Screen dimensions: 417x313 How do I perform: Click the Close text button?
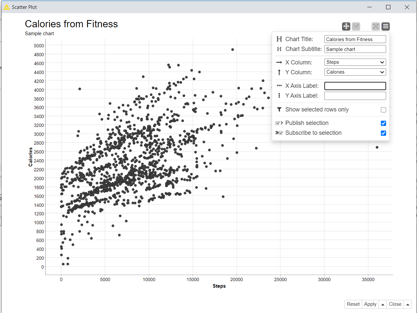pyautogui.click(x=395, y=304)
